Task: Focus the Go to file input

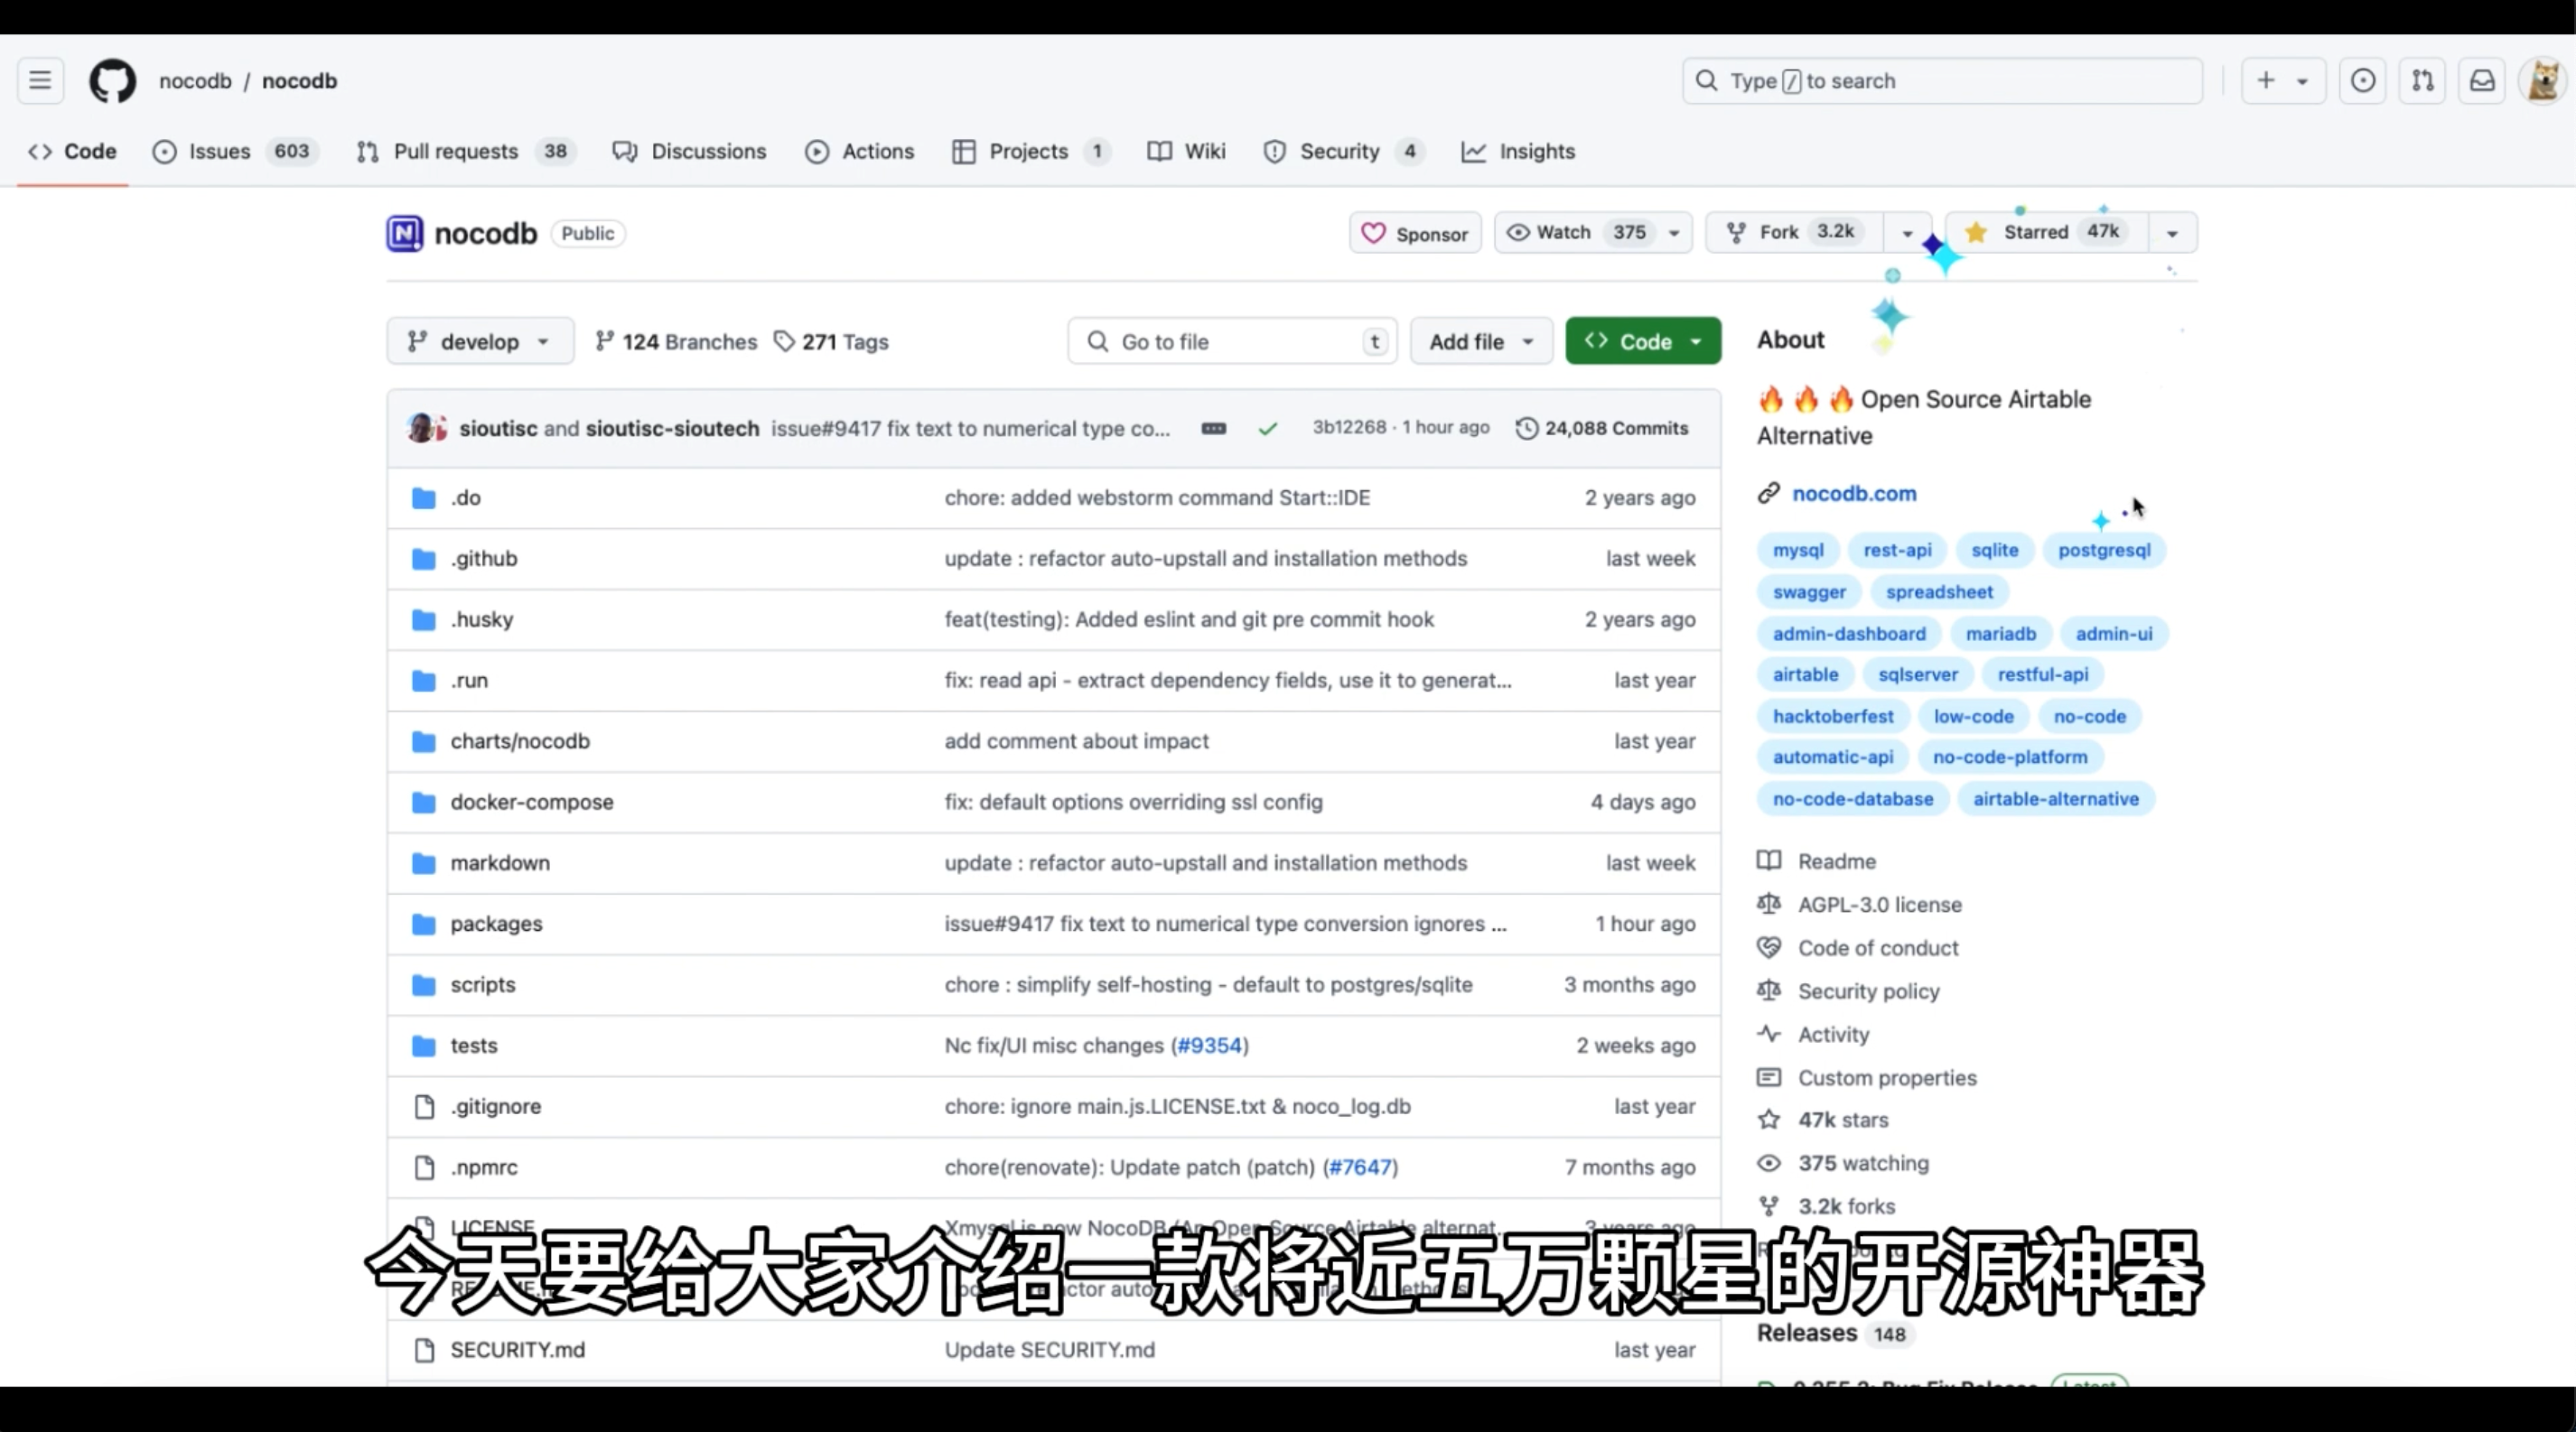Action: coord(1232,342)
